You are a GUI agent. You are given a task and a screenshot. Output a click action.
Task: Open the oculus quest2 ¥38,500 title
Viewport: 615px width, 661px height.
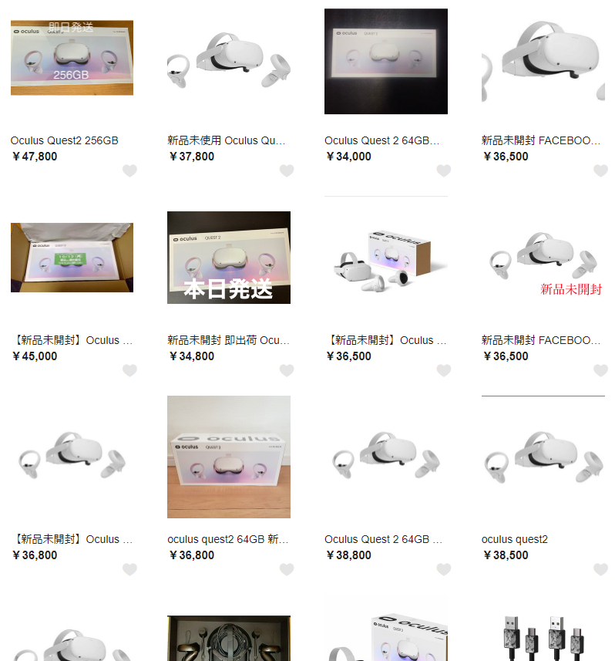click(514, 539)
